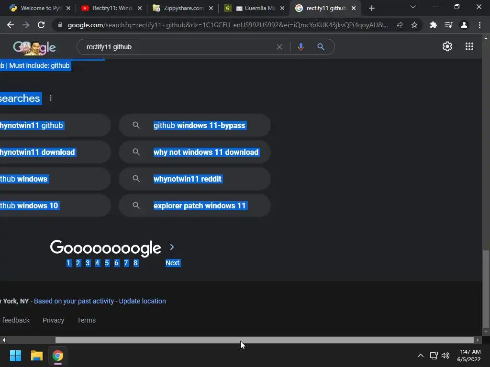490x367 pixels.
Task: Start voice search with the microphone icon
Action: point(301,47)
